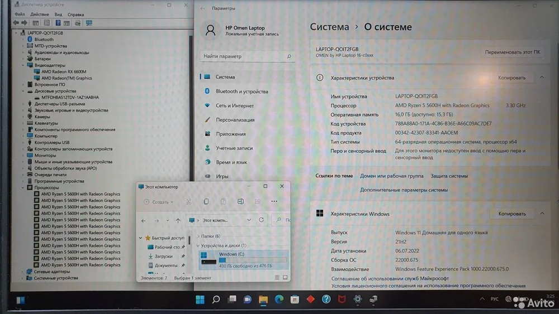
Task: Expand the Мониторы tree node
Action: click(x=23, y=156)
